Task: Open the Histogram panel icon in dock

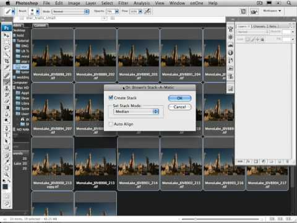Action: click(x=230, y=45)
